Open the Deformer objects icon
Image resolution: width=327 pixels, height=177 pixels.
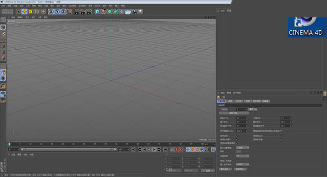[122, 12]
